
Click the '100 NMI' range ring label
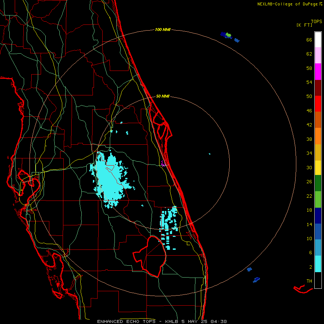pos(163,30)
